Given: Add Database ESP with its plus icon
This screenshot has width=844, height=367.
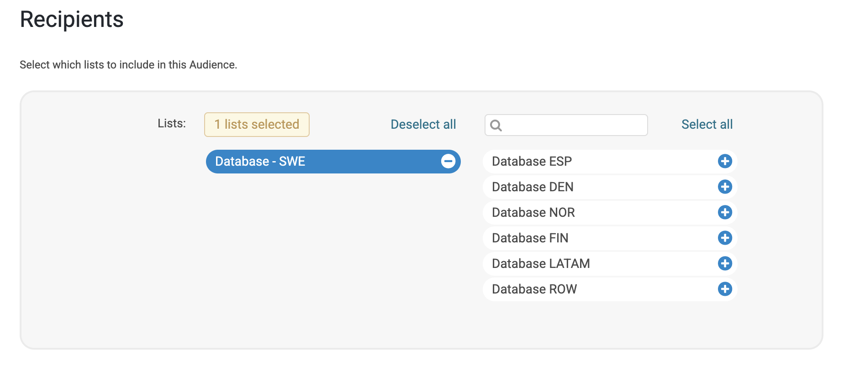Looking at the screenshot, I should 725,161.
